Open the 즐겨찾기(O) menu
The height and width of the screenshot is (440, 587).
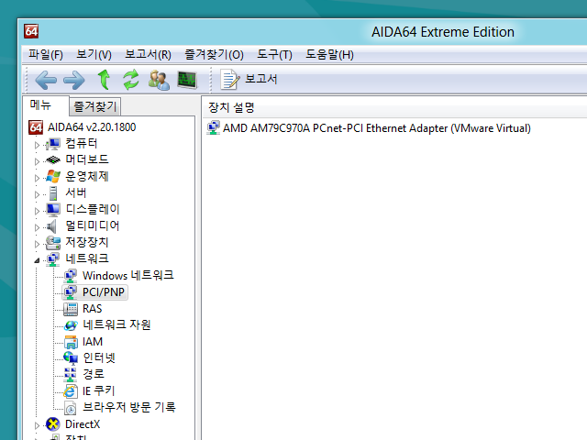click(214, 55)
